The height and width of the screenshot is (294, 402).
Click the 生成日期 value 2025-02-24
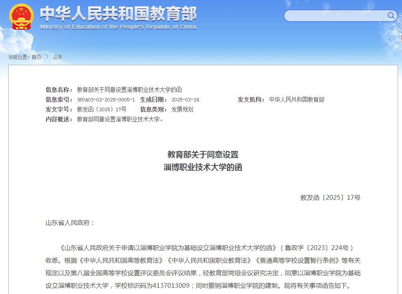[185, 100]
